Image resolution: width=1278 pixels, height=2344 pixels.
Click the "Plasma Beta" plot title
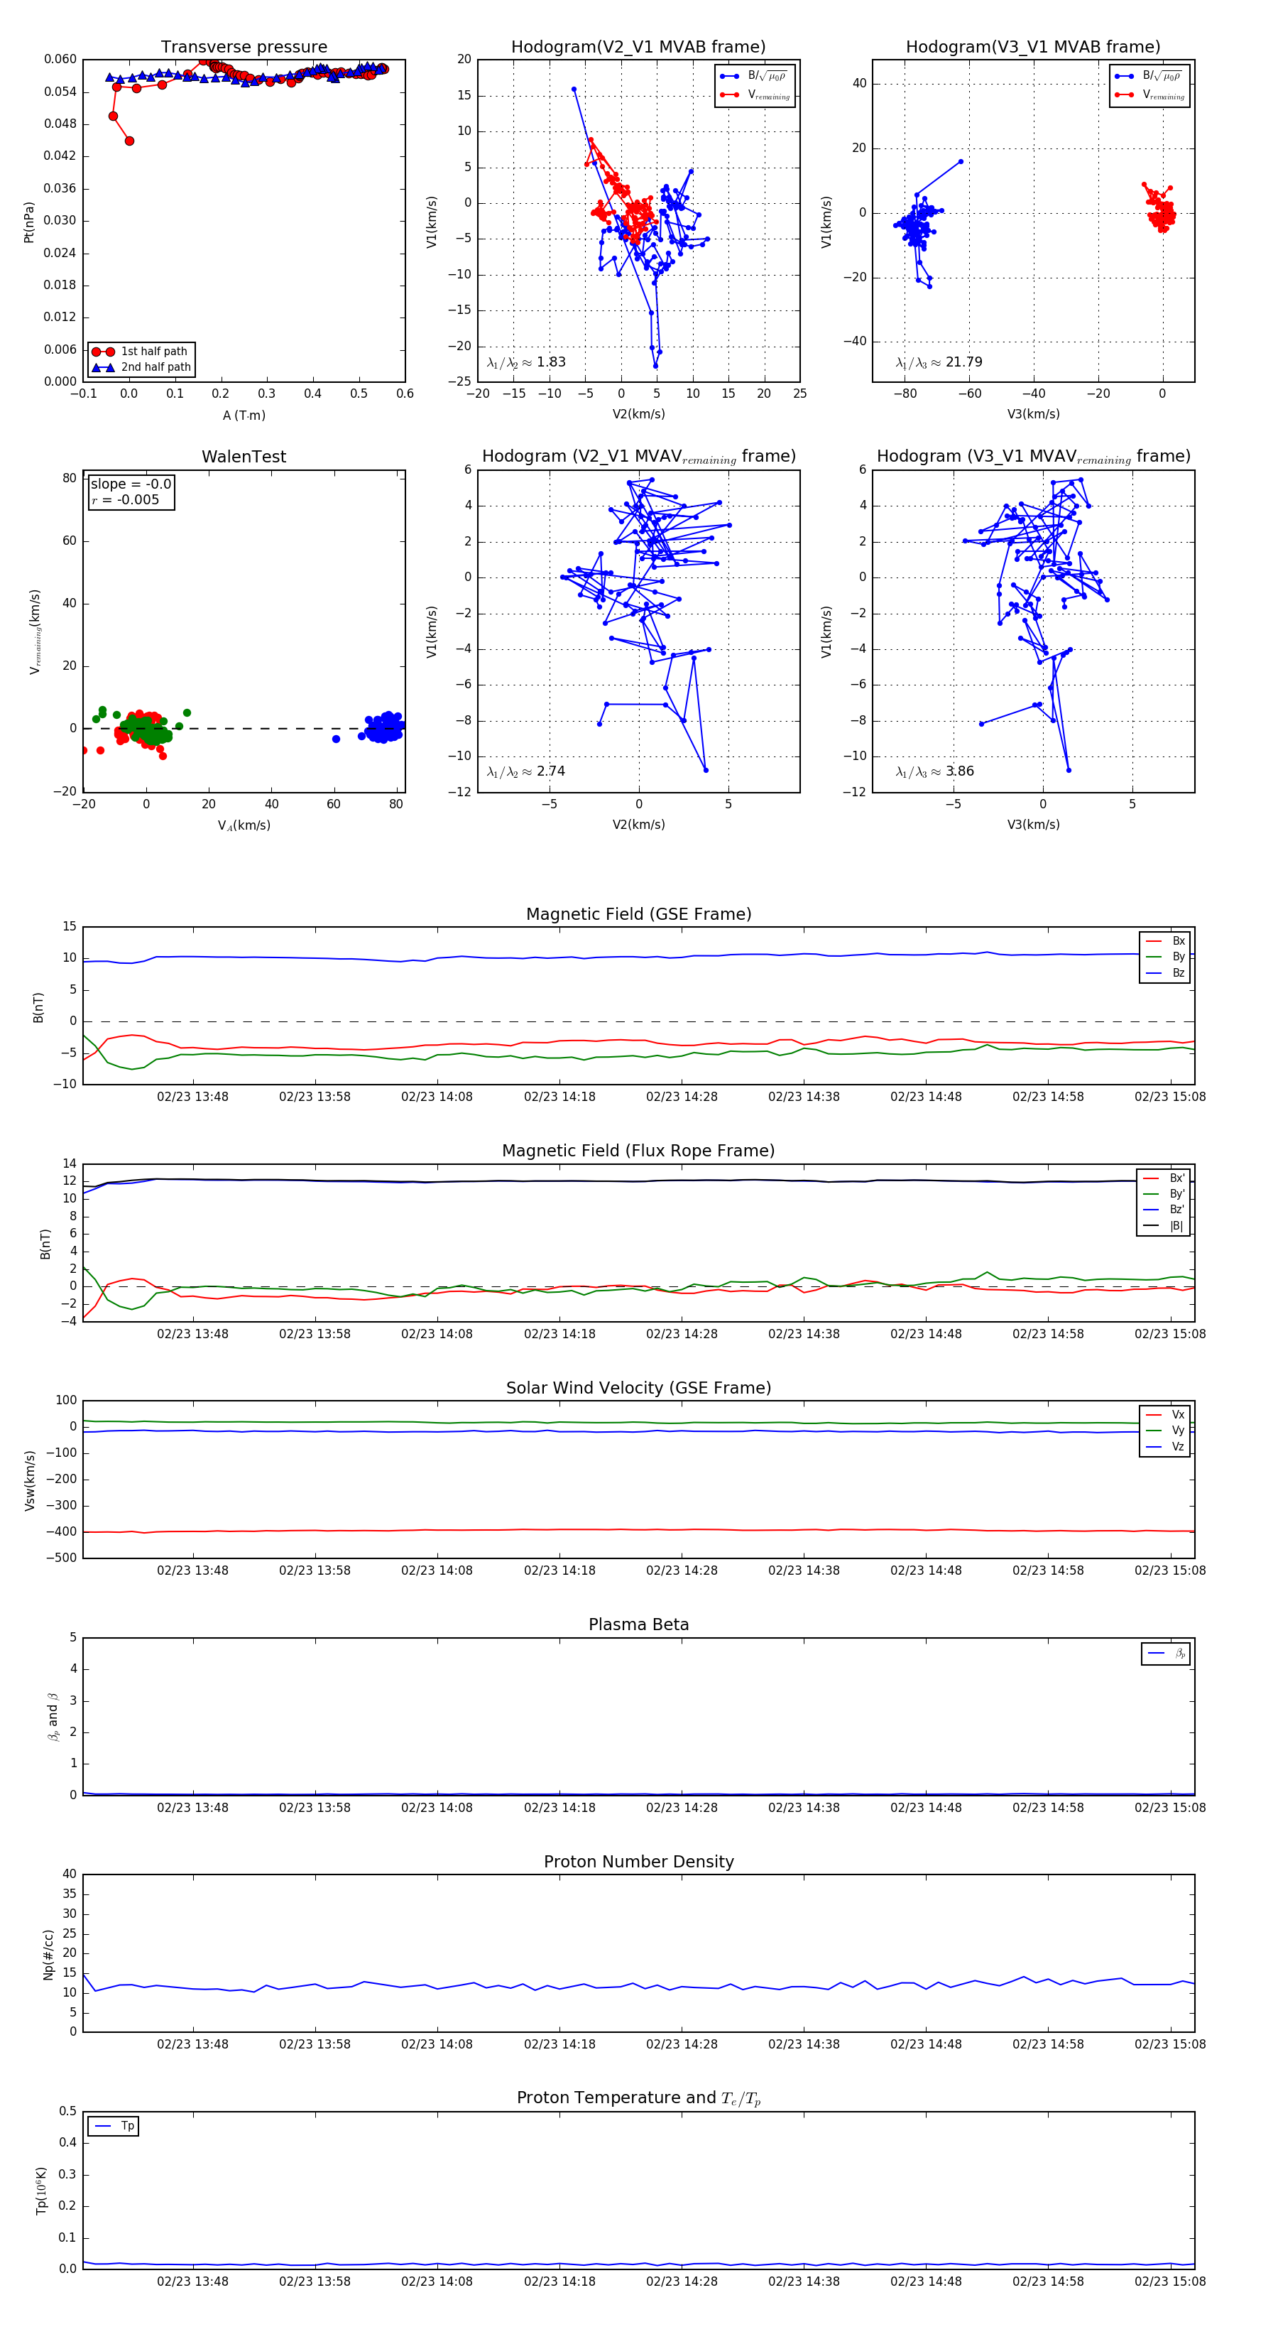pyautogui.click(x=638, y=1624)
